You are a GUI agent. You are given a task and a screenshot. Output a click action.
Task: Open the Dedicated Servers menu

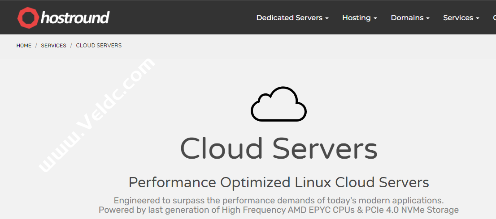pyautogui.click(x=292, y=18)
